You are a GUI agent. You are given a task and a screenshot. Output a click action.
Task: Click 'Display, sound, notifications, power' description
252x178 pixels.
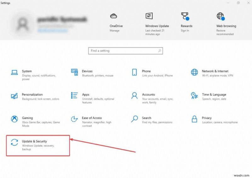click(x=39, y=77)
